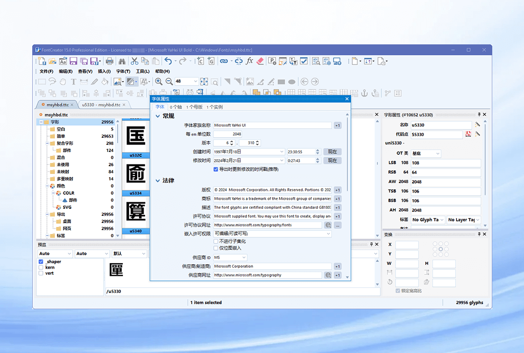Enable the 仅位图嵌入 checkbox
The height and width of the screenshot is (353, 524).
(x=216, y=248)
